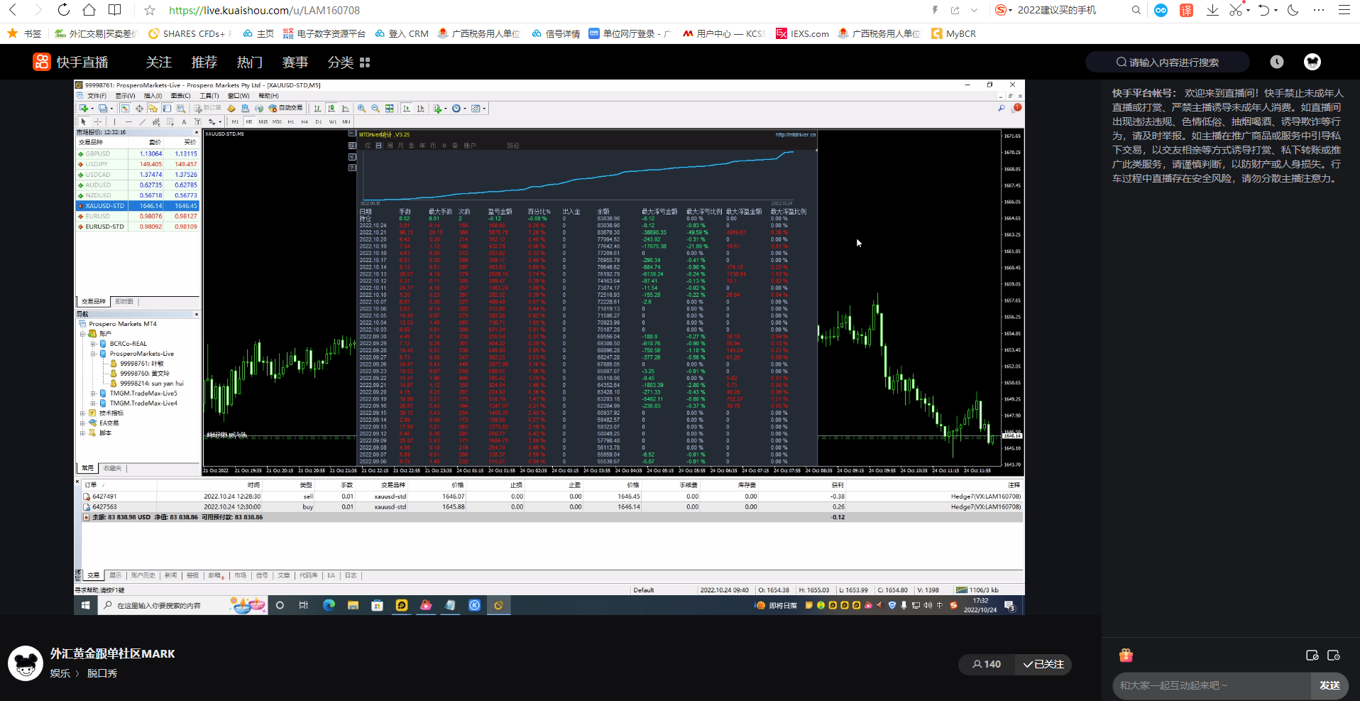Zoom in on the chart with magnifier plus
Screen dimensions: 1360x701
(x=362, y=109)
